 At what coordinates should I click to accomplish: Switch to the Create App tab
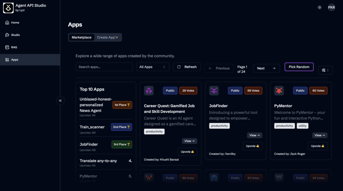tap(108, 37)
